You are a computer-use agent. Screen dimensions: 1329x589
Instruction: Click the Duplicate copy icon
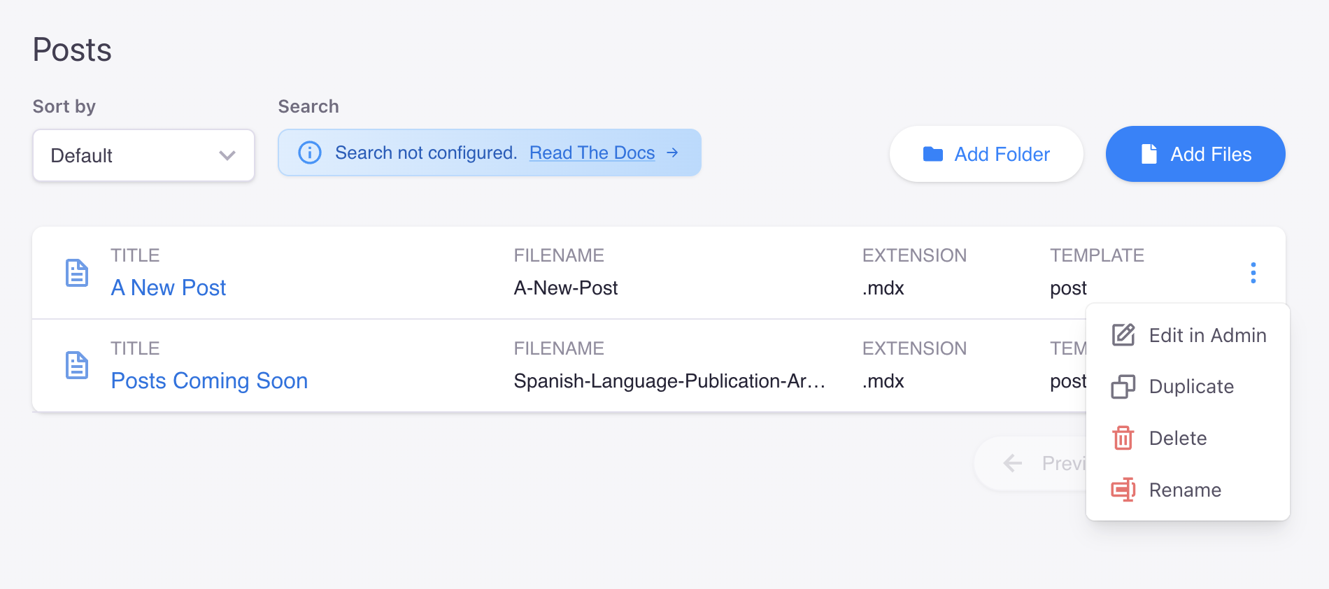click(x=1123, y=387)
